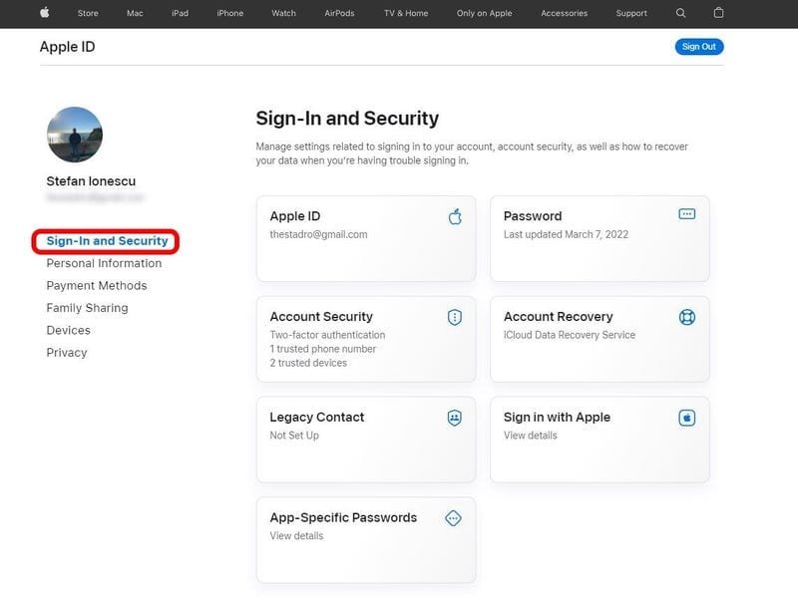Click the thestadro@gmail.com email text
The height and width of the screenshot is (598, 798).
click(x=318, y=234)
